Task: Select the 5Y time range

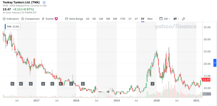Action: coord(143,19)
